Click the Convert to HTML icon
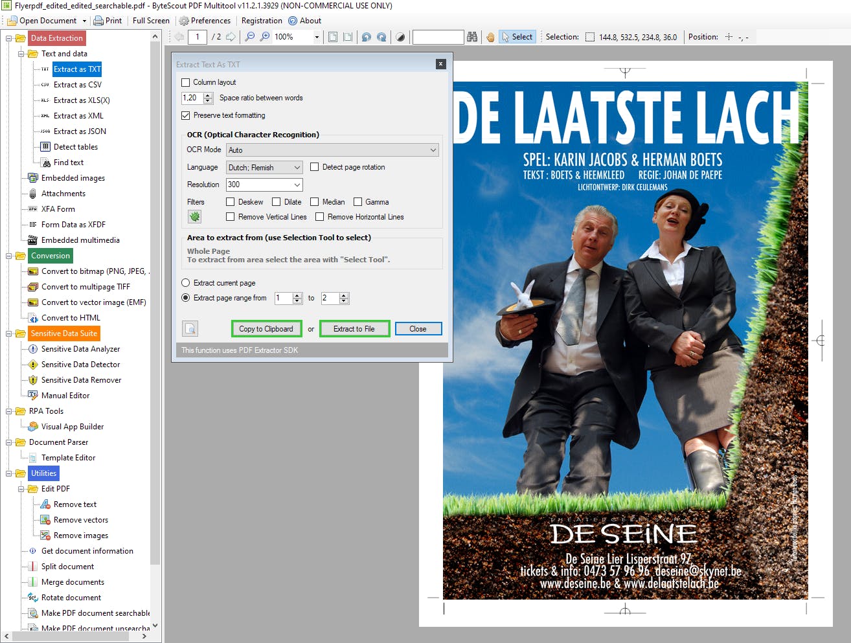The width and height of the screenshot is (851, 643). point(33,318)
